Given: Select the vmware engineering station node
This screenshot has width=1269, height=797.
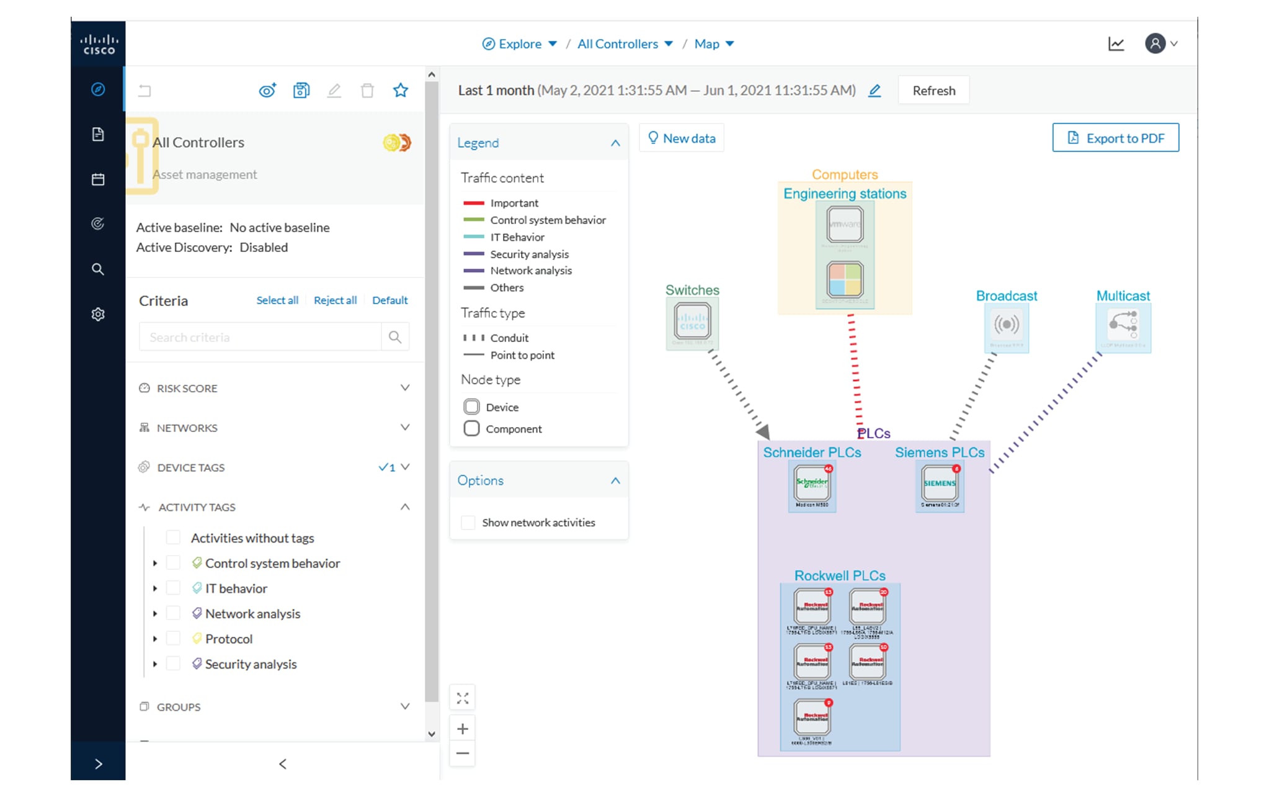Looking at the screenshot, I should pos(845,225).
